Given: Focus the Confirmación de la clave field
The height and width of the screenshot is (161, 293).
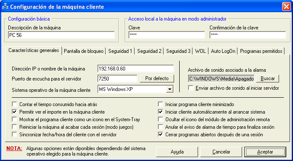Looking at the screenshot, I should (x=248, y=35).
